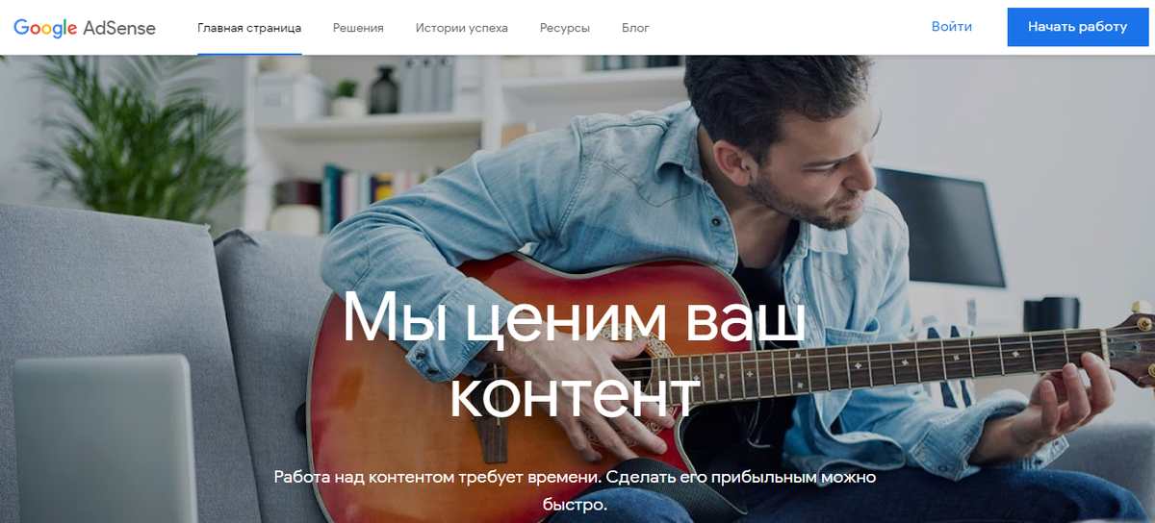The width and height of the screenshot is (1155, 523).
Task: Open the Главная страница tab
Action: tap(249, 28)
